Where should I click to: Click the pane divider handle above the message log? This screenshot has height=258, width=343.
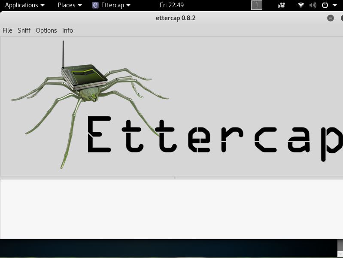click(176, 178)
